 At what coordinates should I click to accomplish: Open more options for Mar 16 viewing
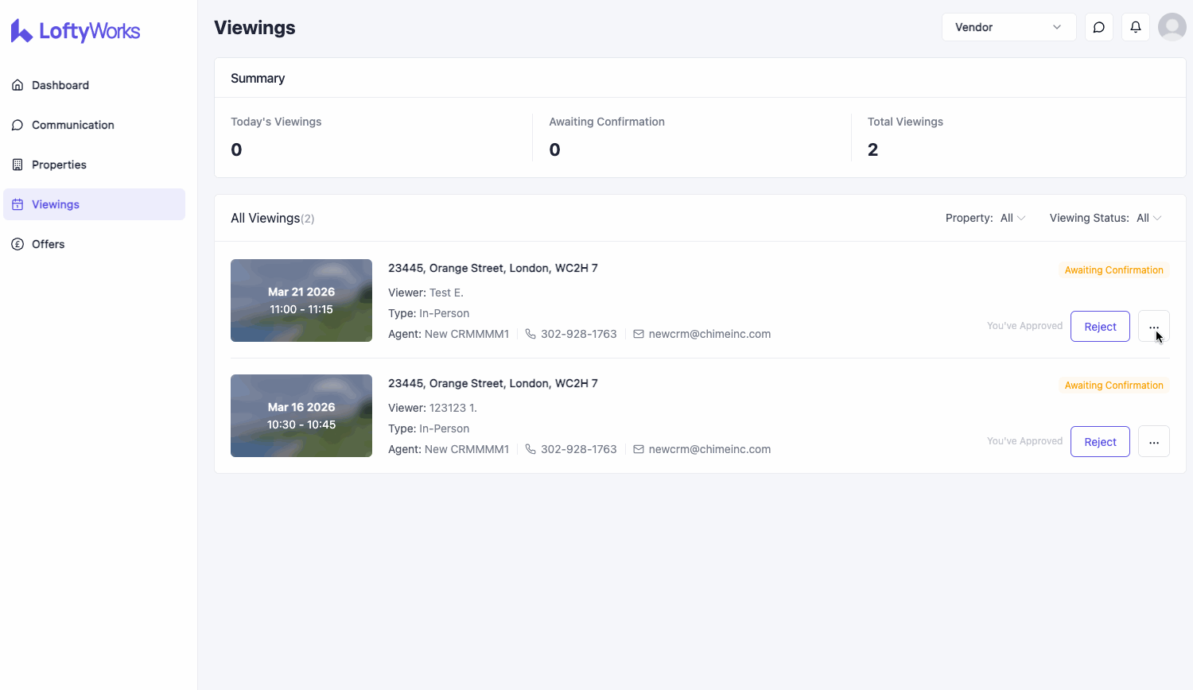click(1153, 442)
